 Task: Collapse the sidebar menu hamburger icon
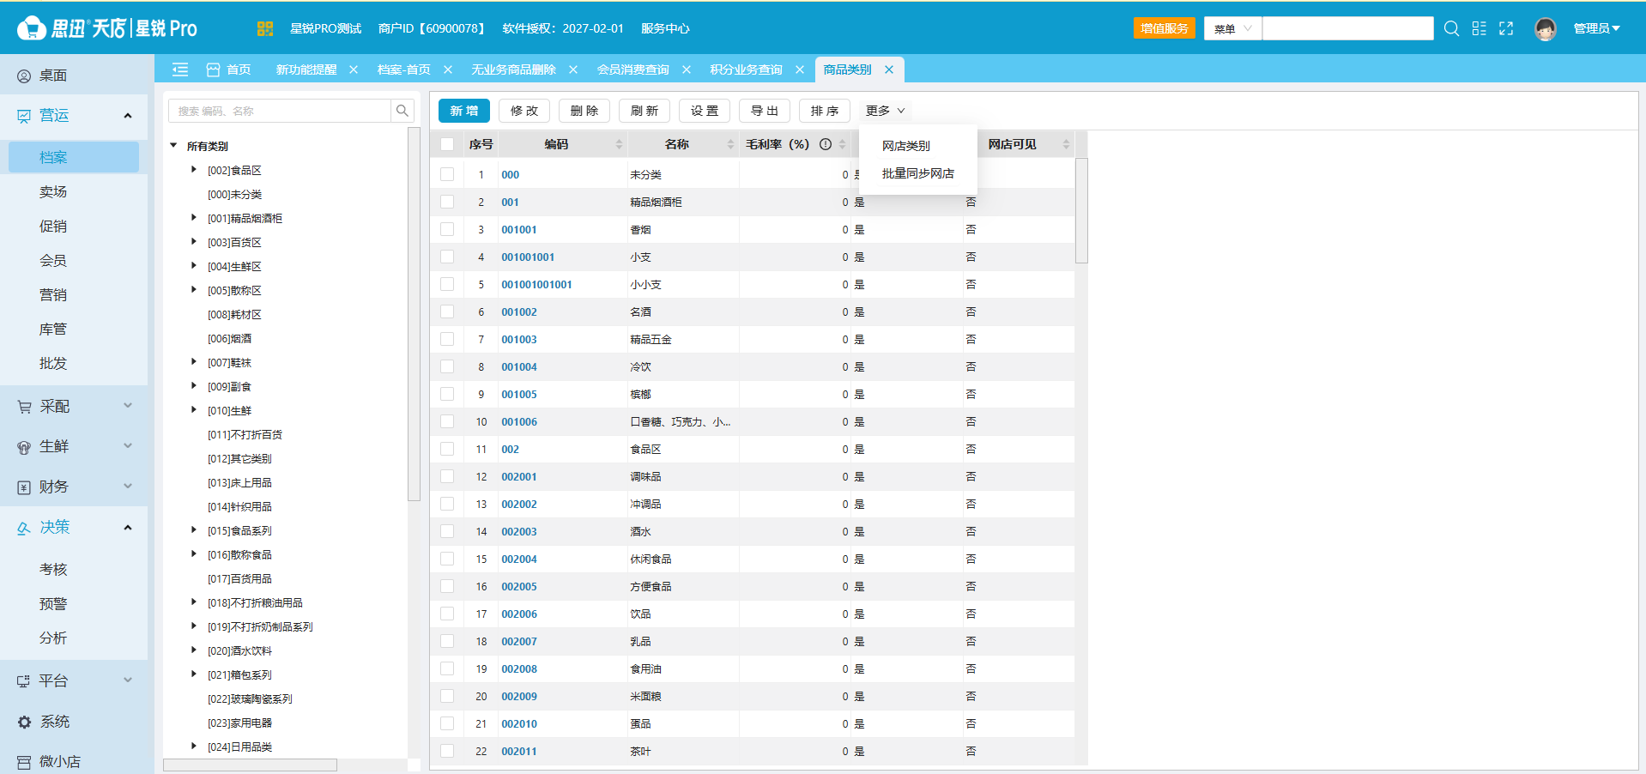point(180,70)
